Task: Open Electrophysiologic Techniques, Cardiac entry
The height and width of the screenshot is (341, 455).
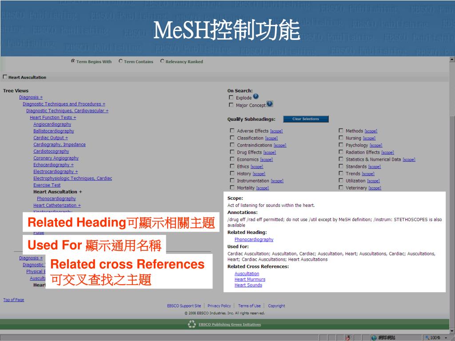Action: click(x=72, y=178)
